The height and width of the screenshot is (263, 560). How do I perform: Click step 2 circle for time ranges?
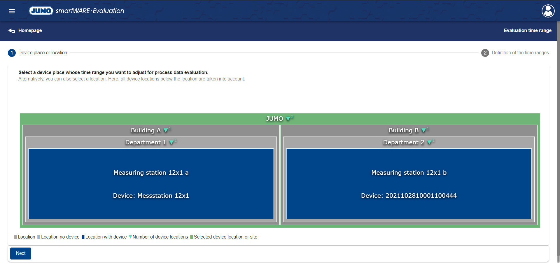click(485, 53)
